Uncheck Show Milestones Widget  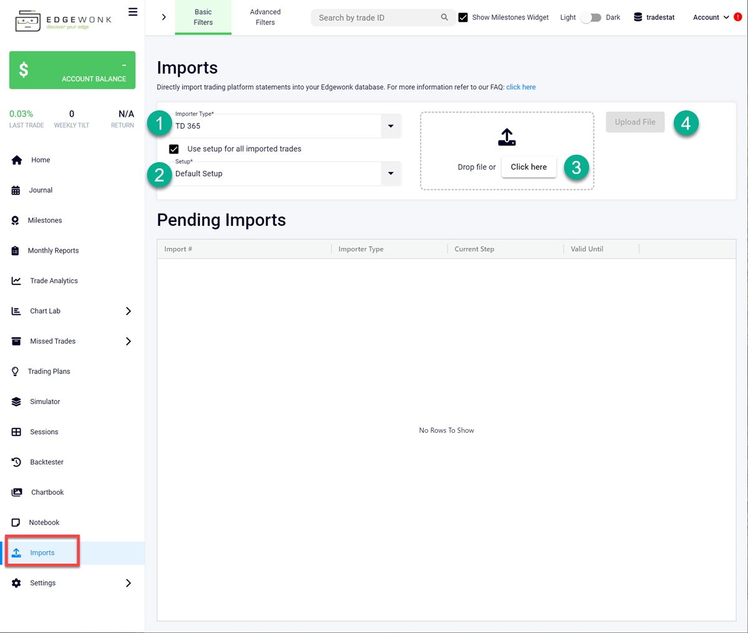tap(463, 17)
